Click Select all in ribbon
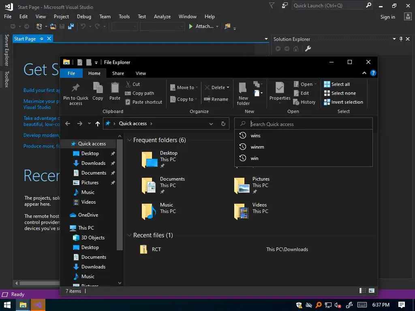 (x=337, y=84)
